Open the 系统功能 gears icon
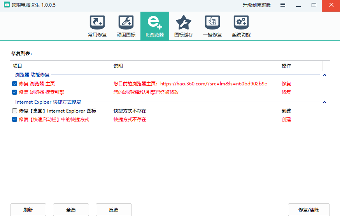 241,23
